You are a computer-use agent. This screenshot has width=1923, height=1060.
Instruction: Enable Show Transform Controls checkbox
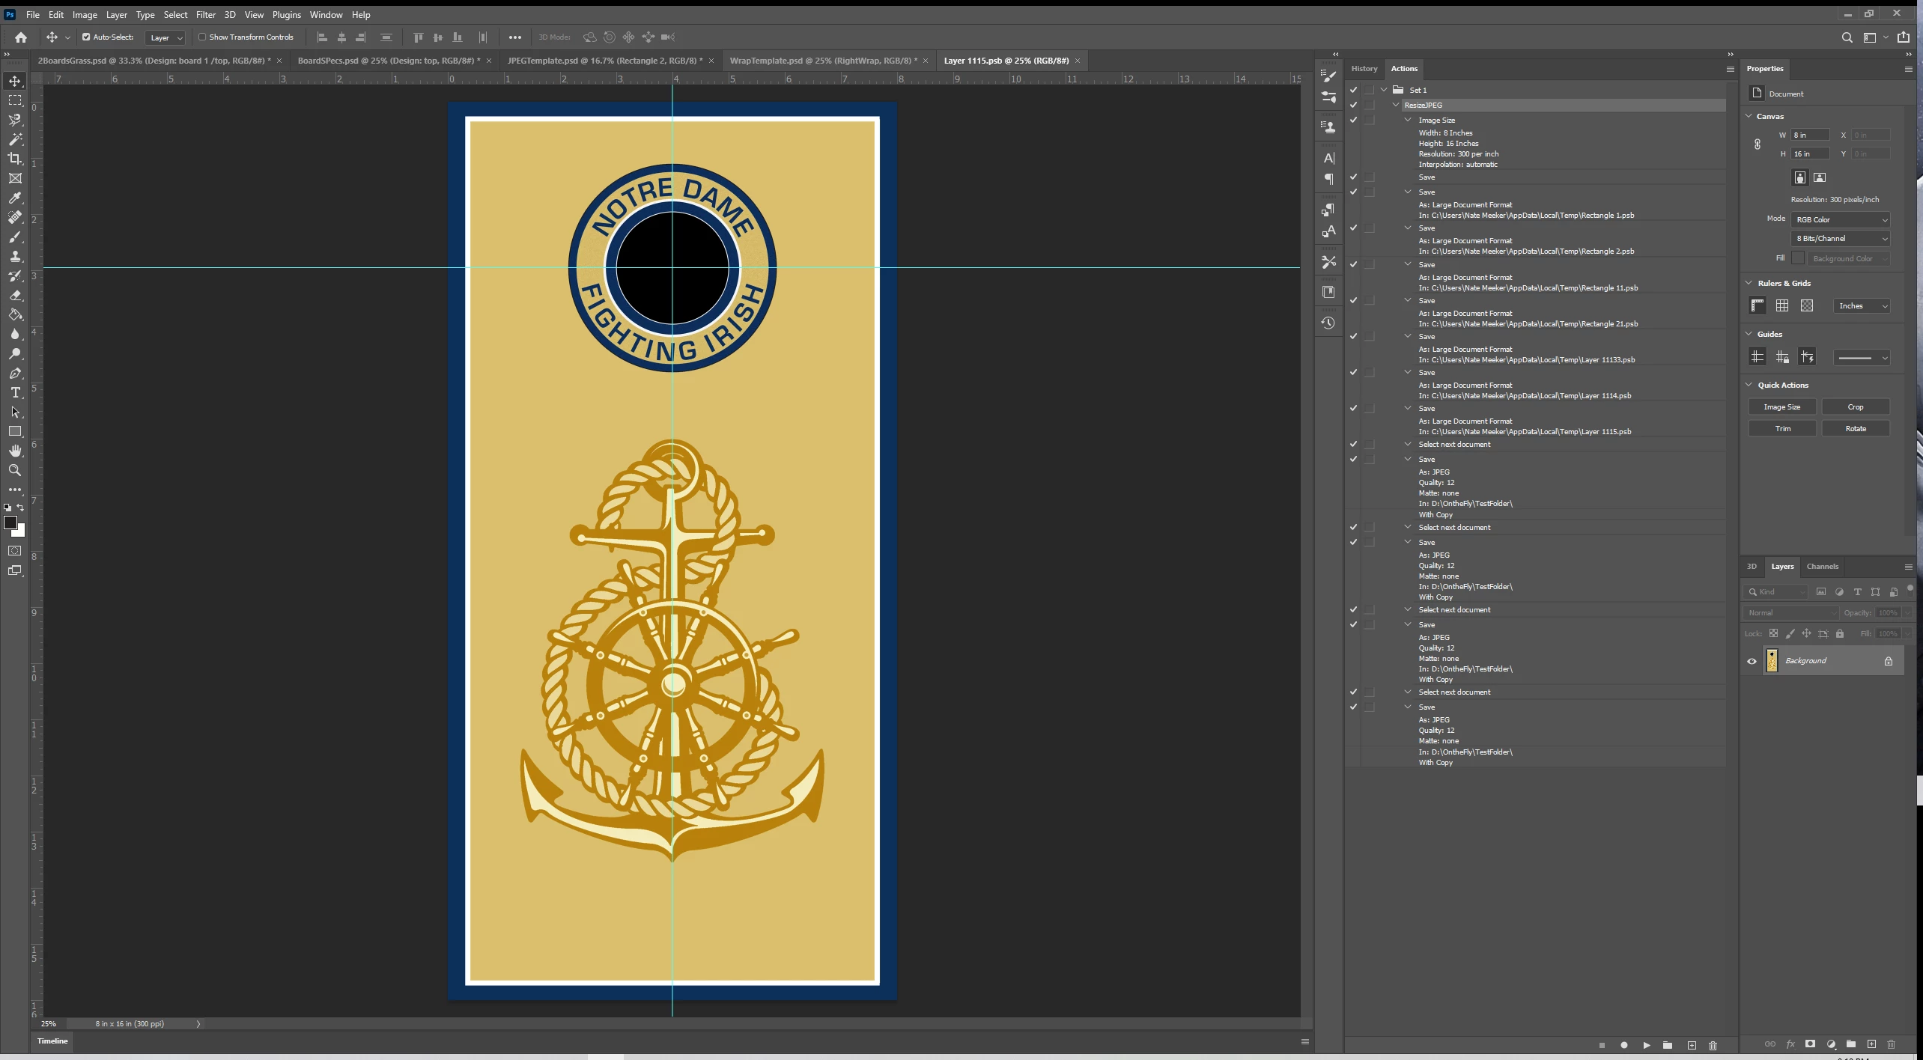202,37
